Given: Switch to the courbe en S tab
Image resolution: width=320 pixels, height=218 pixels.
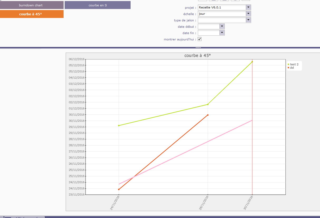Looking at the screenshot, I should 98,5.
